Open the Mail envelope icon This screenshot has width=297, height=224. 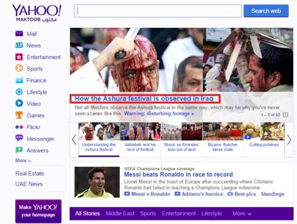coord(19,33)
